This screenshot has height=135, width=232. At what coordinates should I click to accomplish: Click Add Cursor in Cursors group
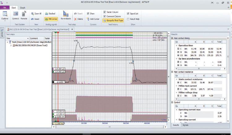tap(93, 19)
